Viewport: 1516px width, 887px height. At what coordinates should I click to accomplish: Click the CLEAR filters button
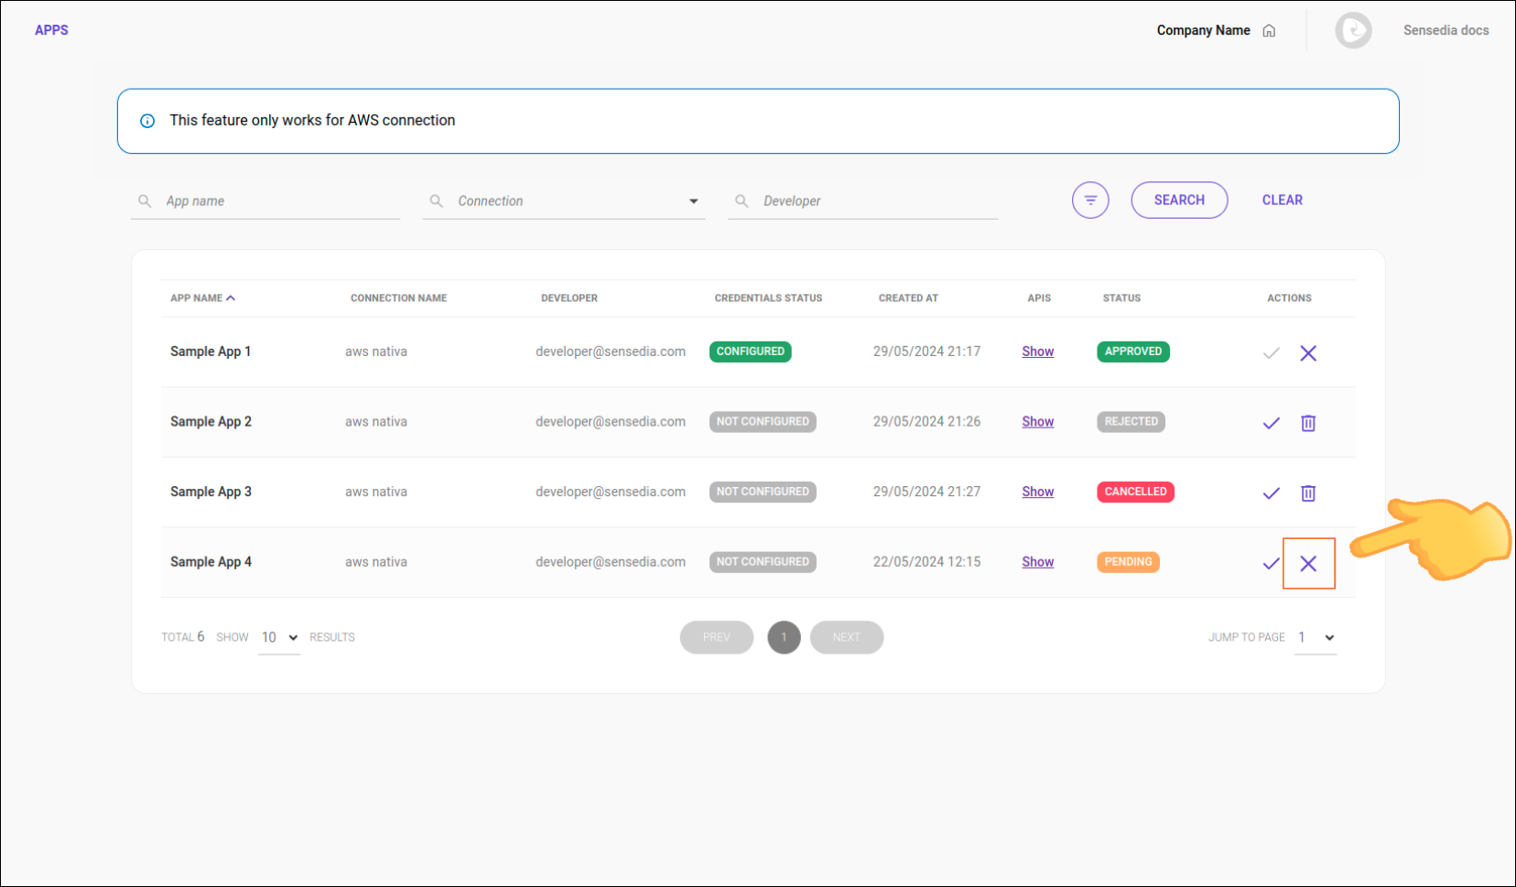(1282, 200)
